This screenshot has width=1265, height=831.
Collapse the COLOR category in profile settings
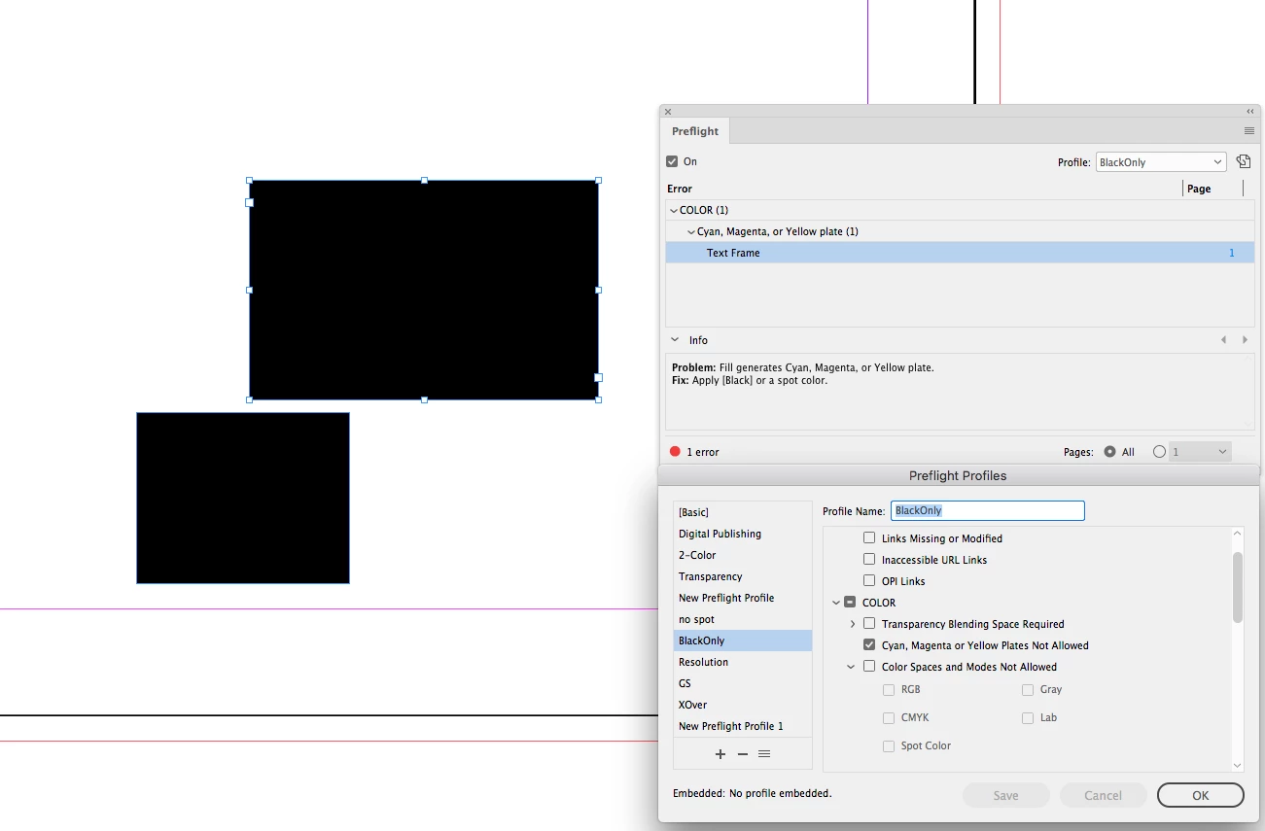835,603
